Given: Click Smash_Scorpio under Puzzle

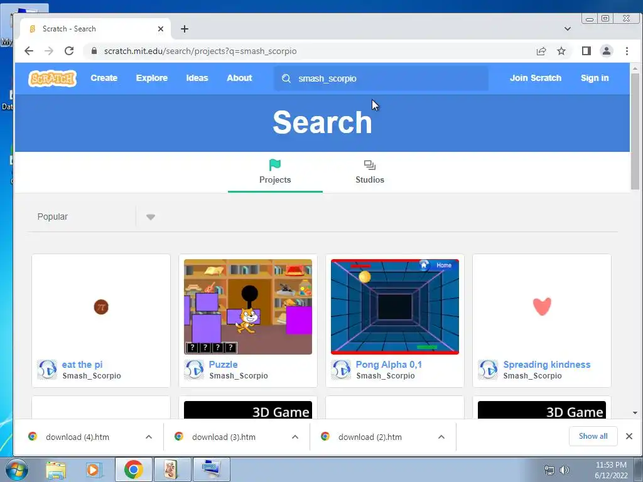Looking at the screenshot, I should click(x=239, y=375).
